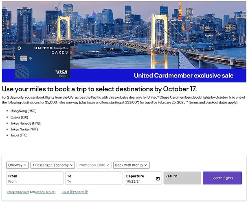Viewport: 248px width, 203px height.
Task: Expand the One-way trip type dropdown
Action: click(17, 165)
